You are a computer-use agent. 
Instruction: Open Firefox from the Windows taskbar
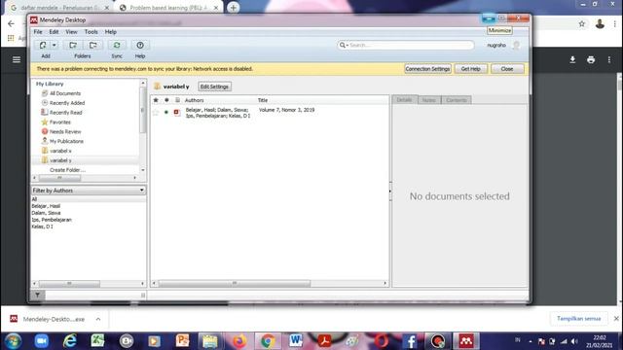point(238,341)
